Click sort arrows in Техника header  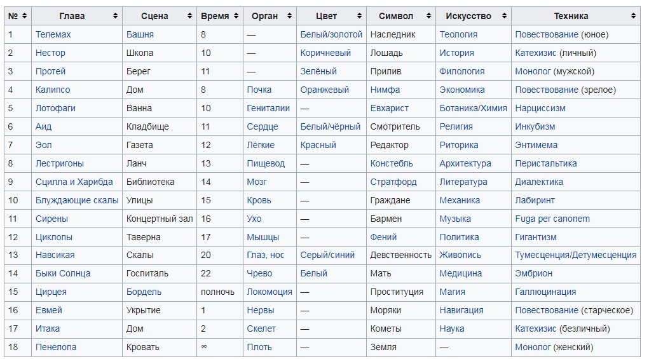click(x=633, y=16)
